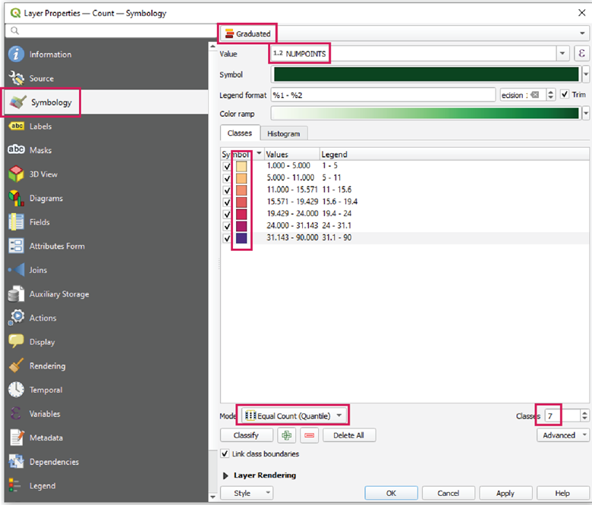This screenshot has width=592, height=505.
Task: Toggle Link class boundaries checkbox
Action: pos(225,454)
